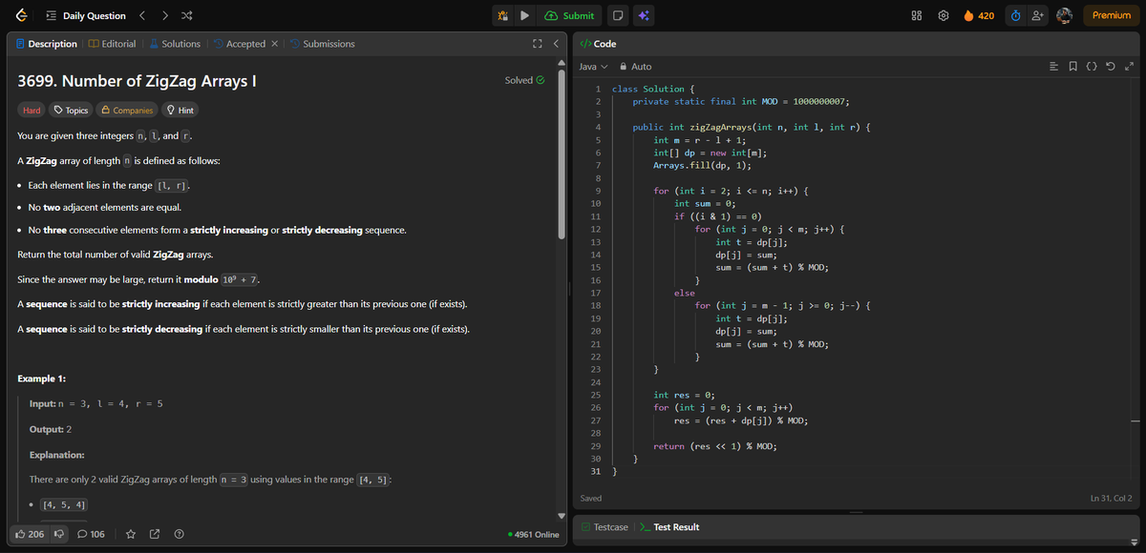Open the profile avatar menu

pos(1066,15)
